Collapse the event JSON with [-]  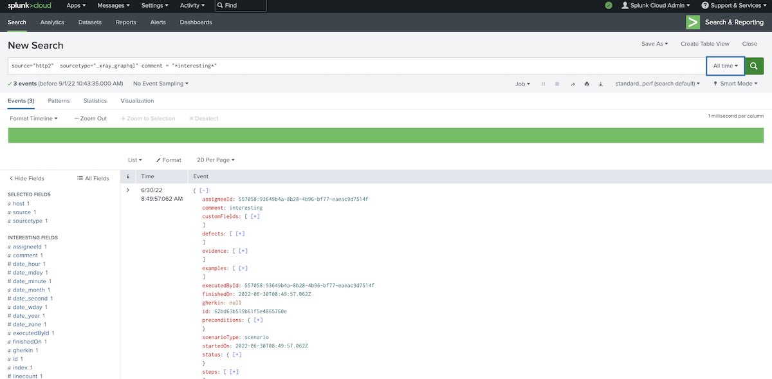point(204,190)
